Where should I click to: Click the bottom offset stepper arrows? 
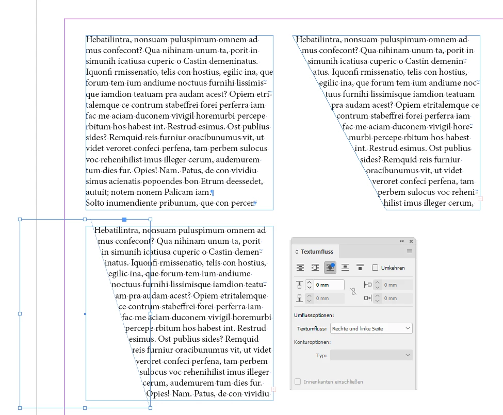[309, 298]
